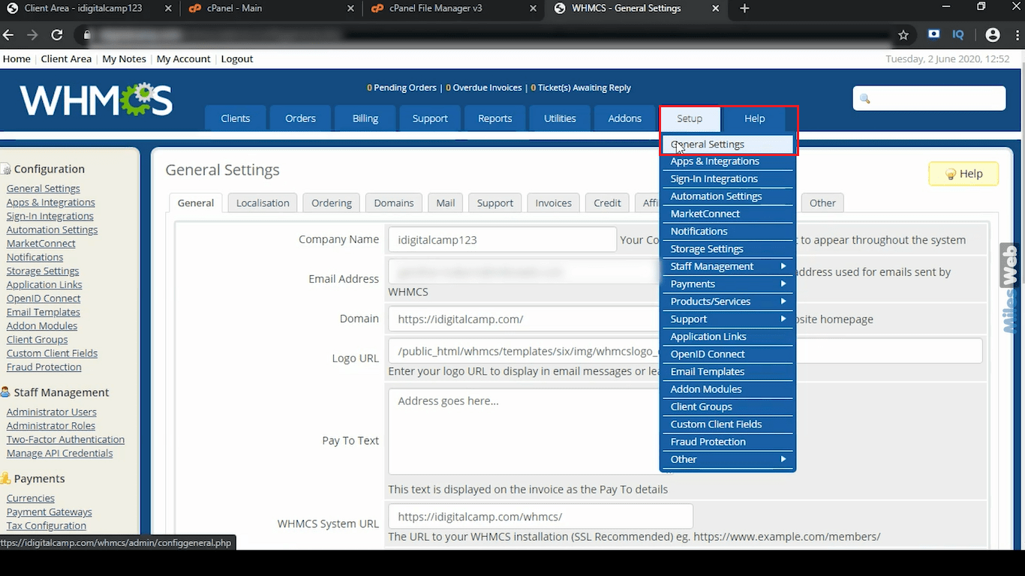Open the Chrome three-dot menu
This screenshot has height=576, width=1025.
coord(1017,34)
